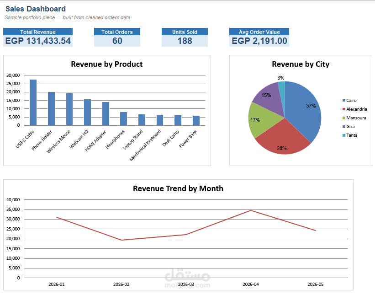
Task: Click the Avg Order Value header
Action: click(259, 32)
